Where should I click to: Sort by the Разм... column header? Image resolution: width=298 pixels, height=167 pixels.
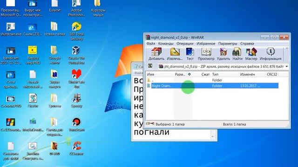click(x=180, y=74)
